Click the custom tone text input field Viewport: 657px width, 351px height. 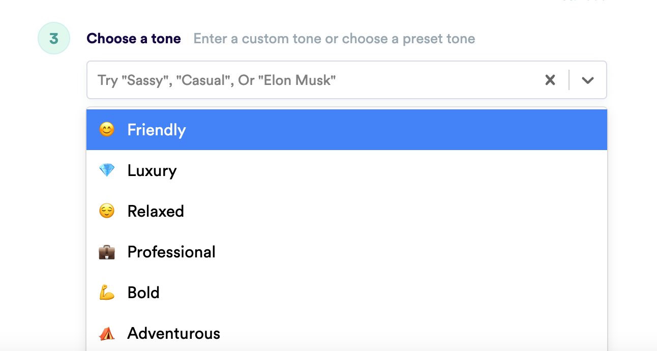coord(305,80)
